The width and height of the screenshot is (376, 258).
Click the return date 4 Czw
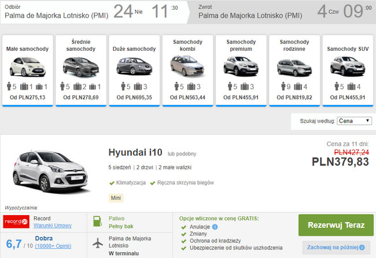point(328,11)
